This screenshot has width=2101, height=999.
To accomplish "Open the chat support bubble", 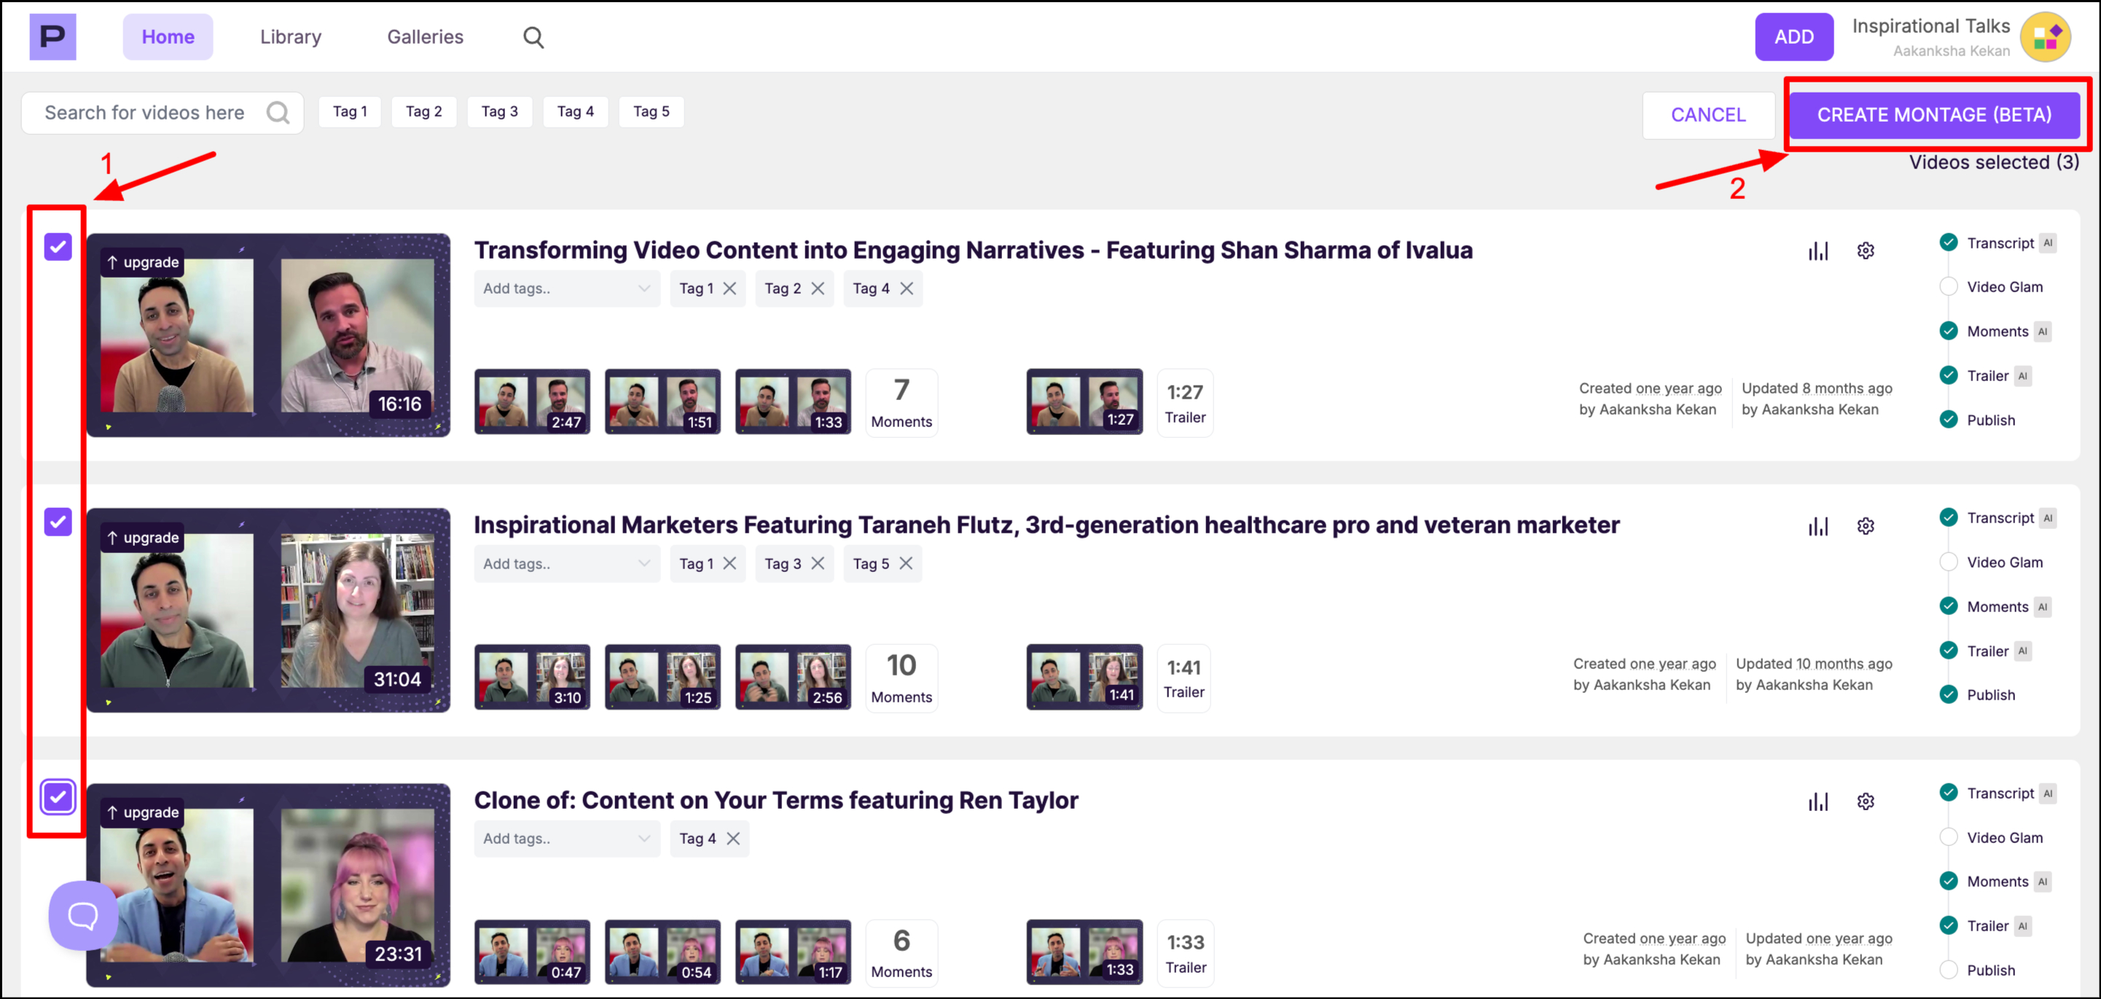I will 82,914.
